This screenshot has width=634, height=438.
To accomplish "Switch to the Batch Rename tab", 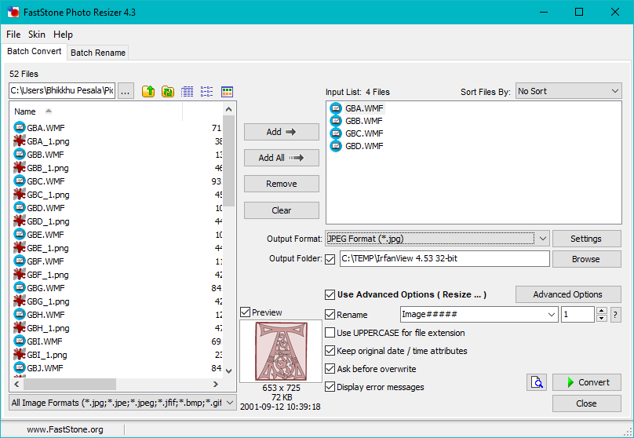I will (x=97, y=53).
